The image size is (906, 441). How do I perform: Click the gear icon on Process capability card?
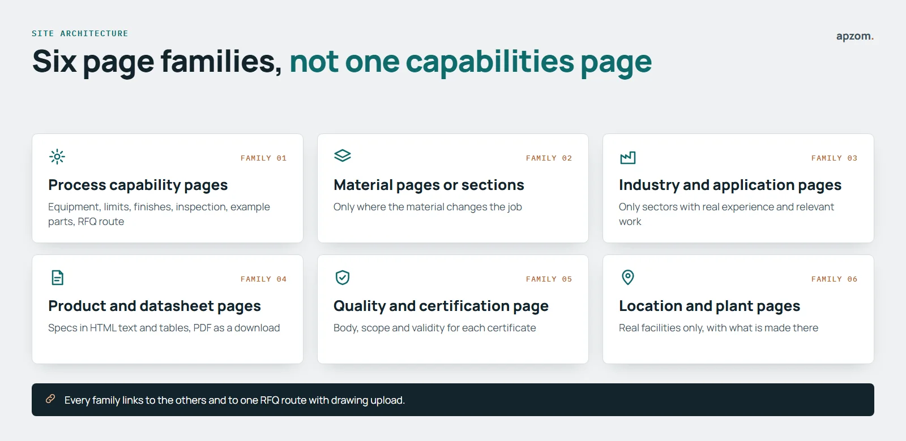tap(57, 157)
